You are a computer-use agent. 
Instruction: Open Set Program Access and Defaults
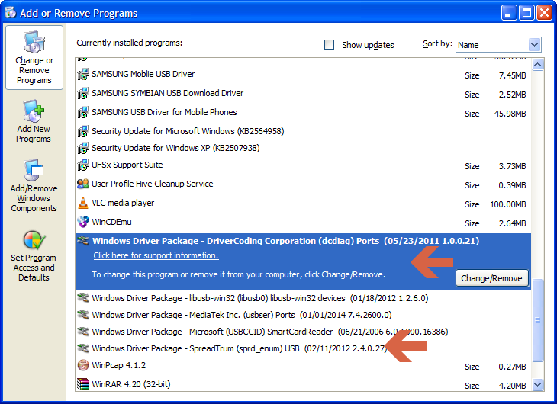click(34, 256)
